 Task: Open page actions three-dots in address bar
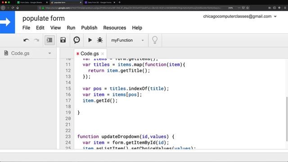click(239, 8)
